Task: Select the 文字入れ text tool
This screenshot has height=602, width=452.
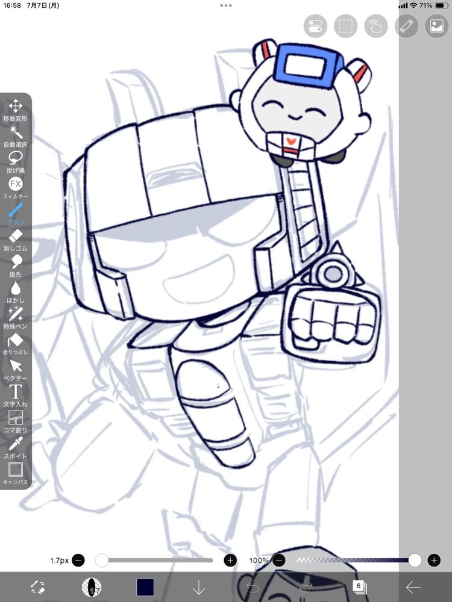Action: click(x=16, y=396)
